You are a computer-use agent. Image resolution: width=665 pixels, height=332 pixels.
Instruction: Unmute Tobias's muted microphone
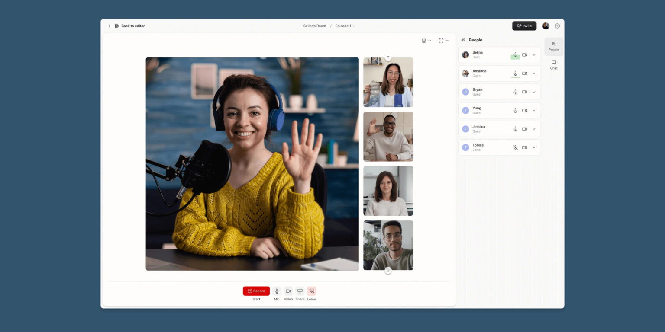(515, 147)
